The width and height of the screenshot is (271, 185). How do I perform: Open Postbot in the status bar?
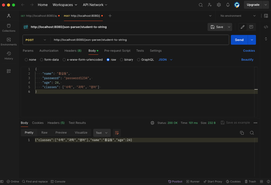pyautogui.click(x=175, y=182)
